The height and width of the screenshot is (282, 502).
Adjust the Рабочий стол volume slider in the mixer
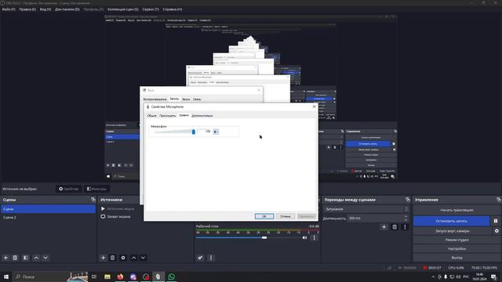tap(264, 237)
